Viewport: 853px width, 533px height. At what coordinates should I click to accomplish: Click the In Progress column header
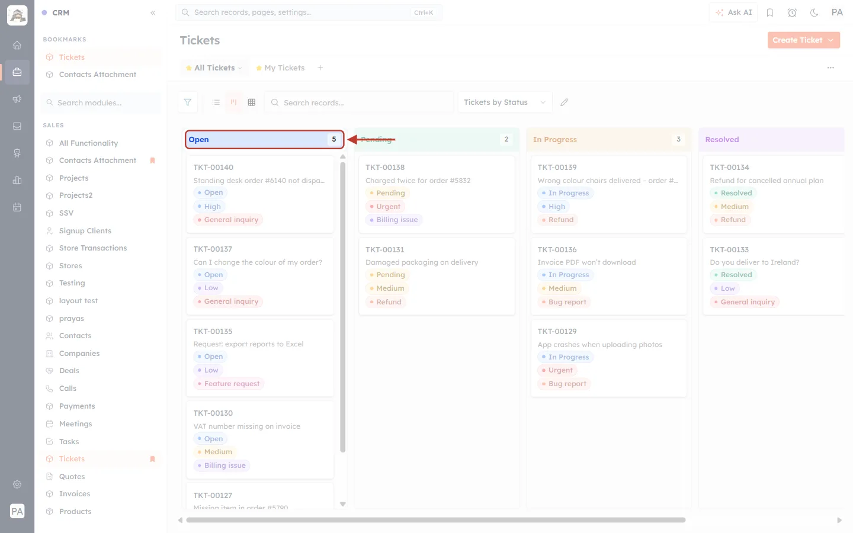coord(609,140)
